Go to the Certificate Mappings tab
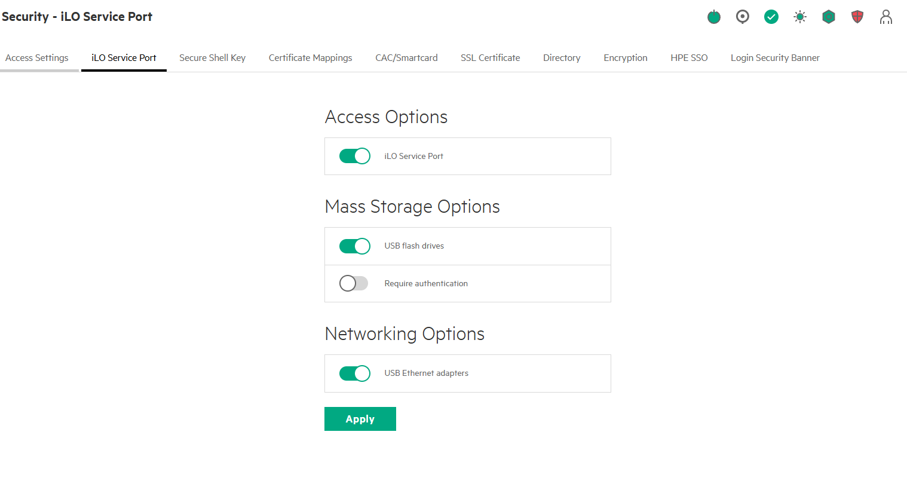This screenshot has height=493, width=907. [x=311, y=58]
